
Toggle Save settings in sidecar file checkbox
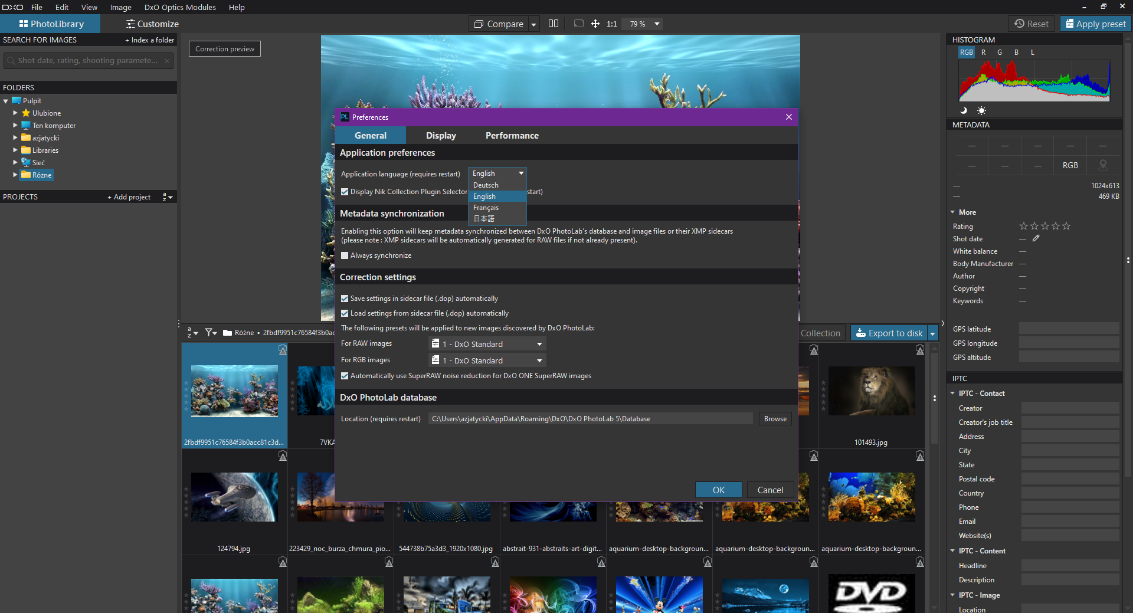tap(345, 299)
